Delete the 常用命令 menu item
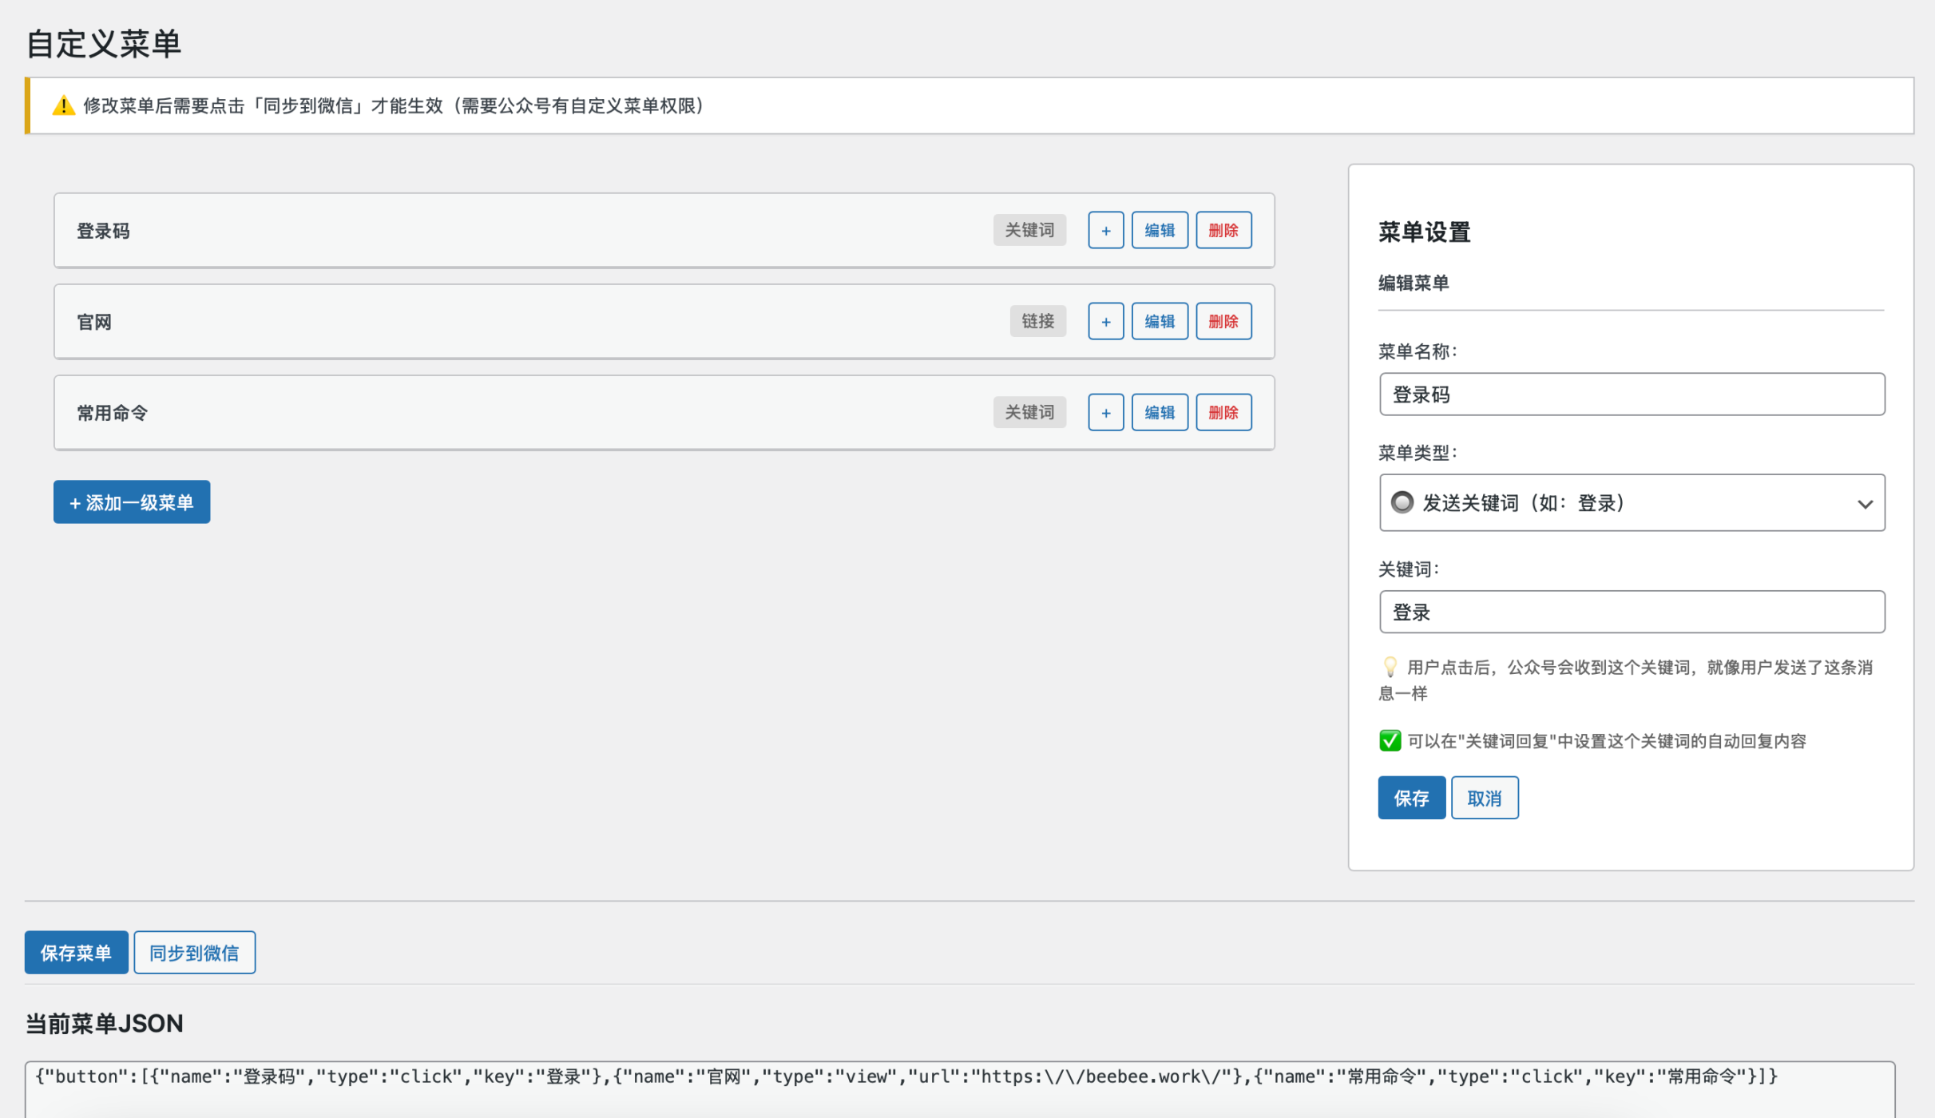The image size is (1935, 1118). click(1223, 413)
